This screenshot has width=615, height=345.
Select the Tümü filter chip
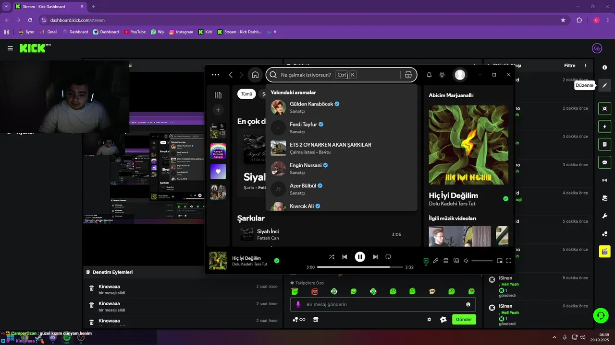(x=246, y=94)
